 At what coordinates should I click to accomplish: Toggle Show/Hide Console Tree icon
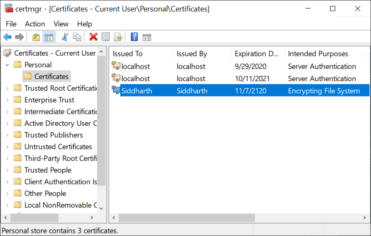click(x=49, y=37)
